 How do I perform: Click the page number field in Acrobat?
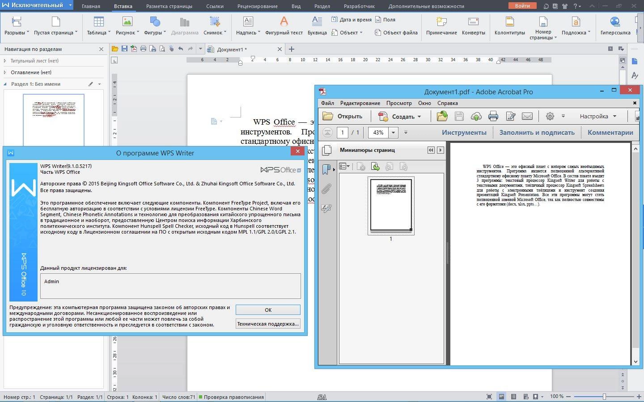pos(342,132)
